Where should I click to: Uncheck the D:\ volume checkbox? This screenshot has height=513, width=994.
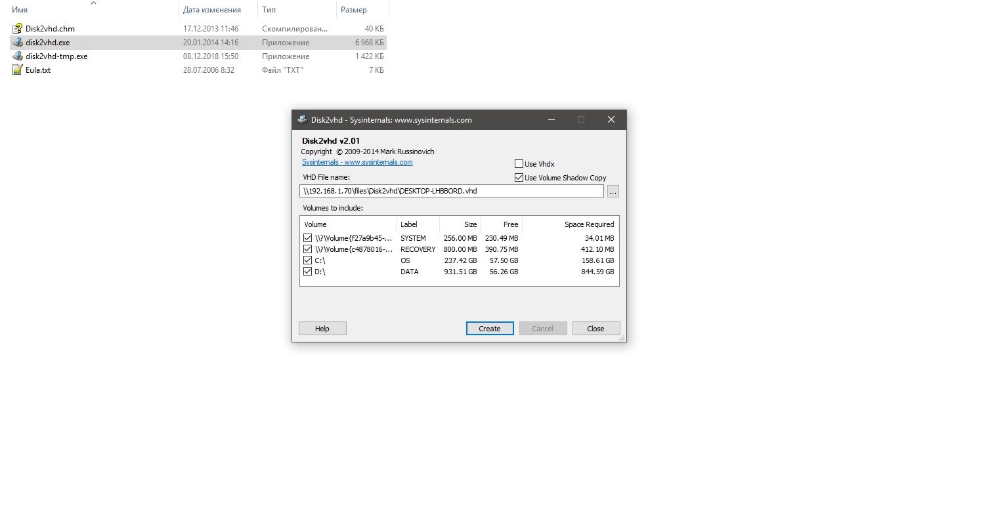pos(308,272)
